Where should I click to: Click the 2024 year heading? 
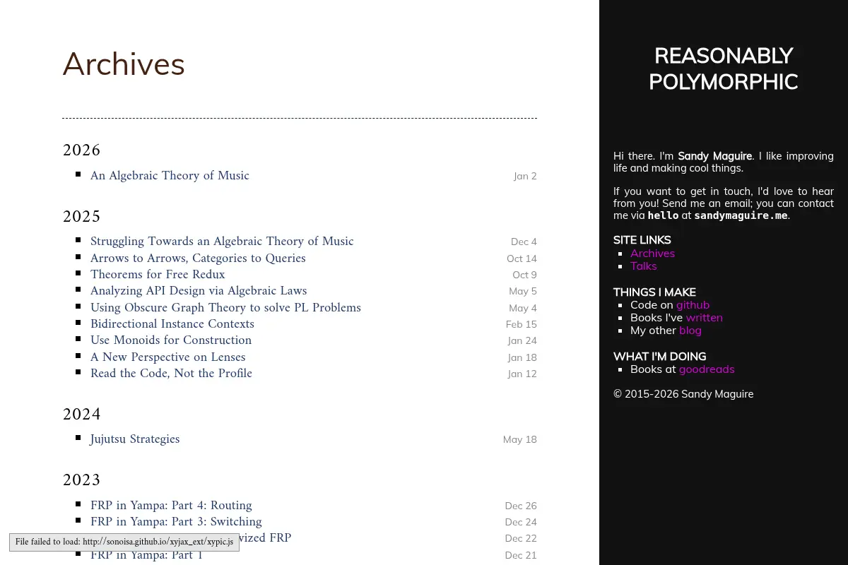(82, 414)
